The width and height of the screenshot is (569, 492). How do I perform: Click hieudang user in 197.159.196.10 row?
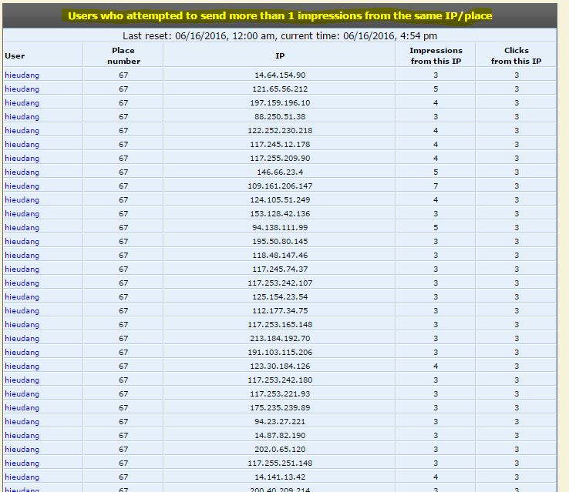[x=22, y=103]
